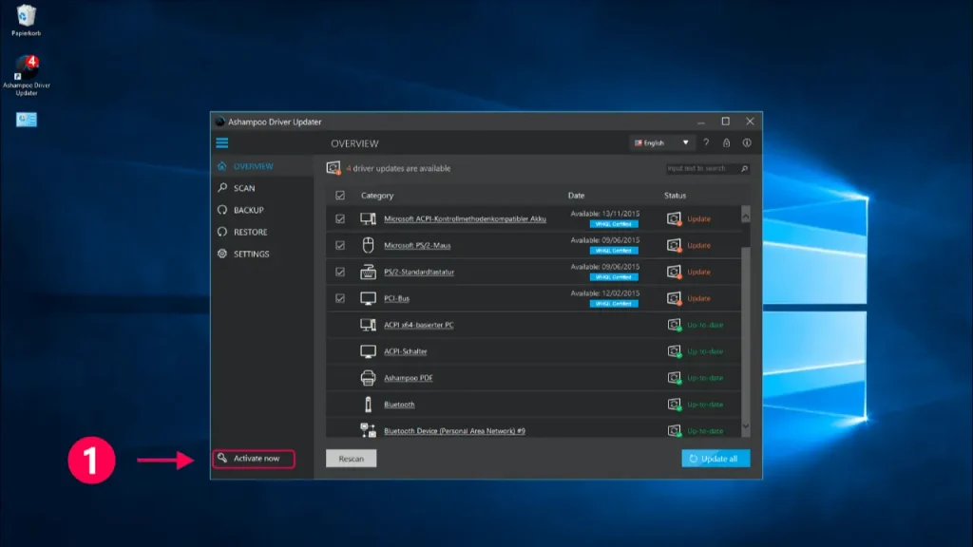Click the help question mark icon

tap(706, 142)
